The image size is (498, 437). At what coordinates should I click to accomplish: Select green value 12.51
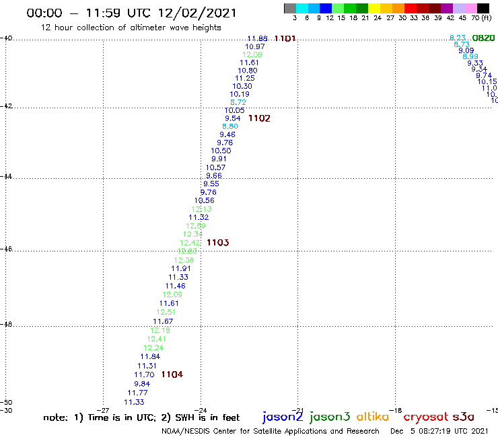(x=166, y=312)
